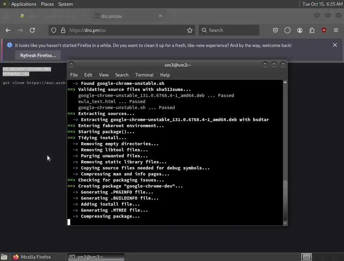Open Firefox hamburger menu
344x261 pixels.
tap(336, 30)
